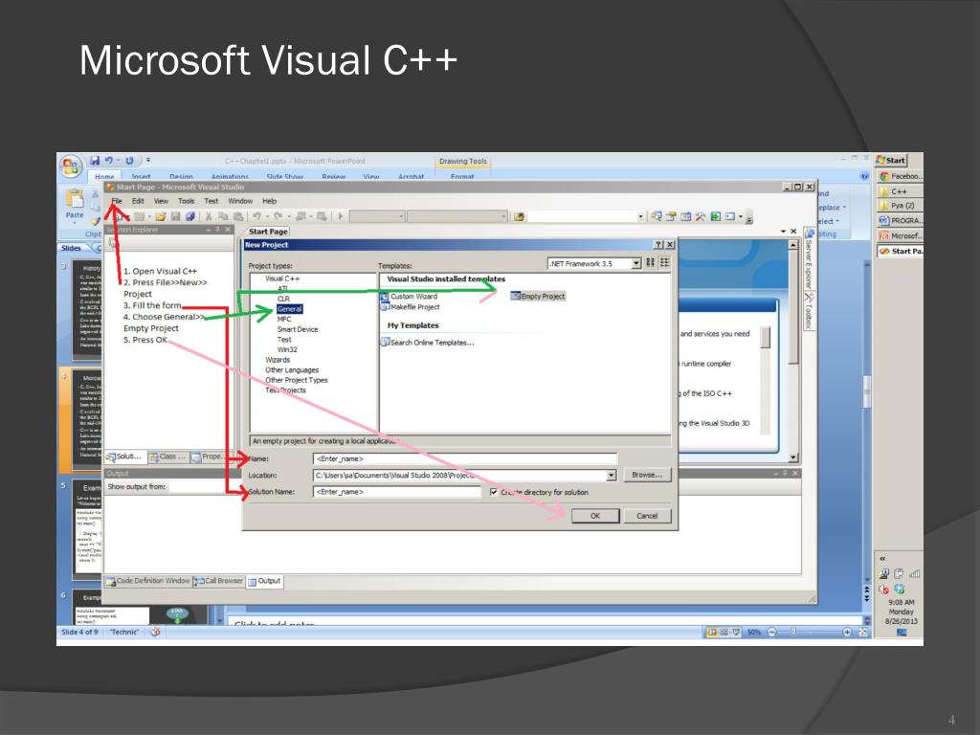This screenshot has width=980, height=735.
Task: Click the Solution Explorer toolbar icon
Action: (657, 216)
